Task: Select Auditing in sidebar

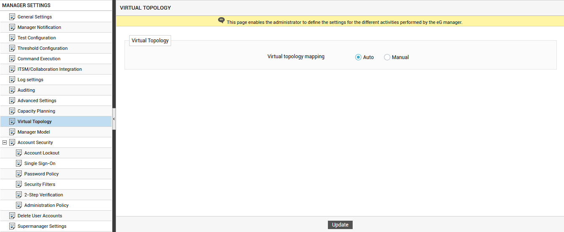Action: tap(26, 90)
